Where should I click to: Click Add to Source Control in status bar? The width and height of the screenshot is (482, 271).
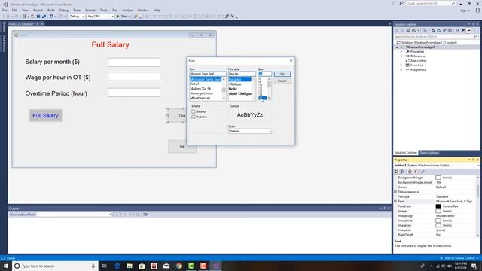pos(460,258)
